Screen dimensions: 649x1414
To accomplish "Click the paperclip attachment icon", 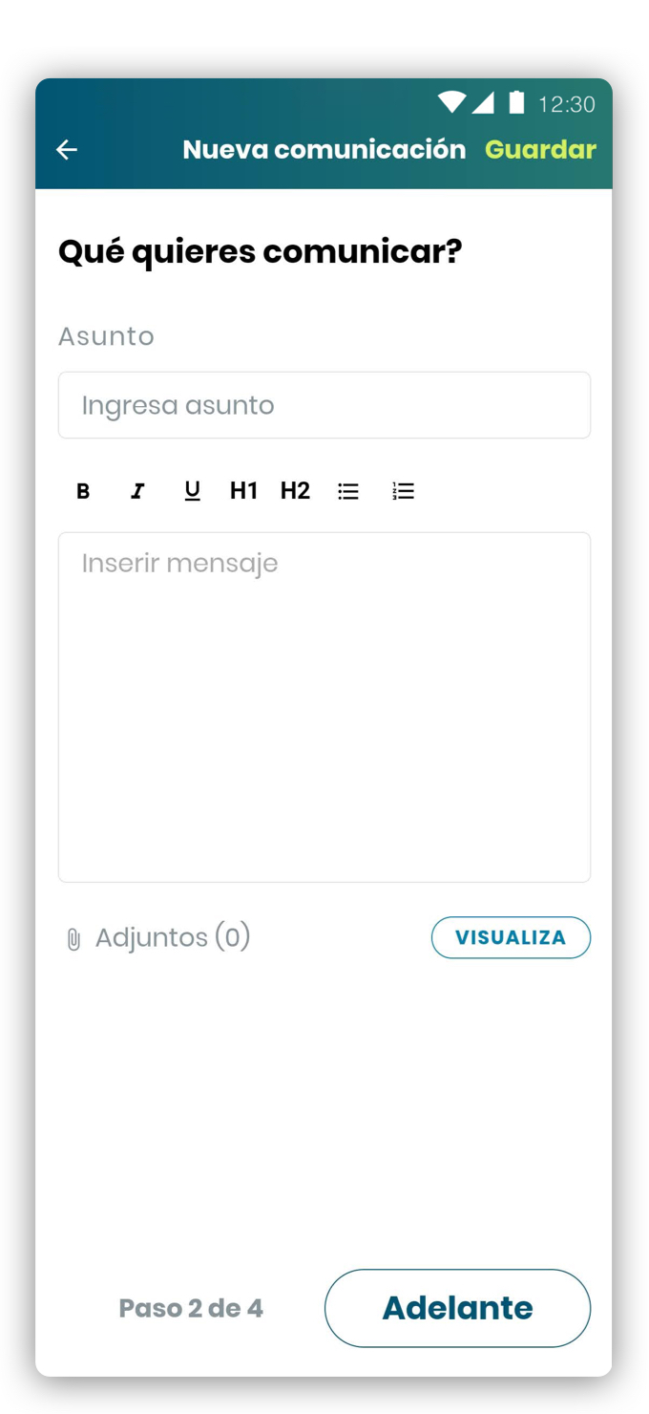I will coord(73,939).
